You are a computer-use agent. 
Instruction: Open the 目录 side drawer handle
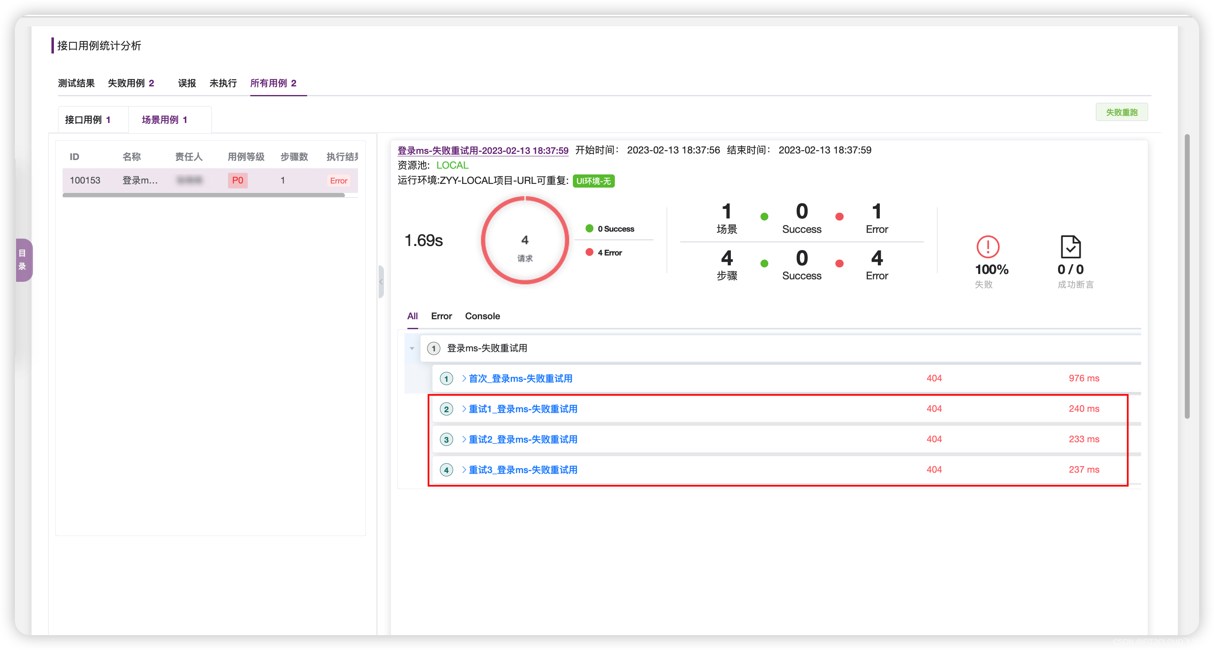coord(23,260)
